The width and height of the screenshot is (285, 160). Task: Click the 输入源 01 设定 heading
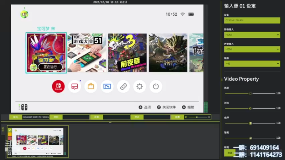coord(240,6)
